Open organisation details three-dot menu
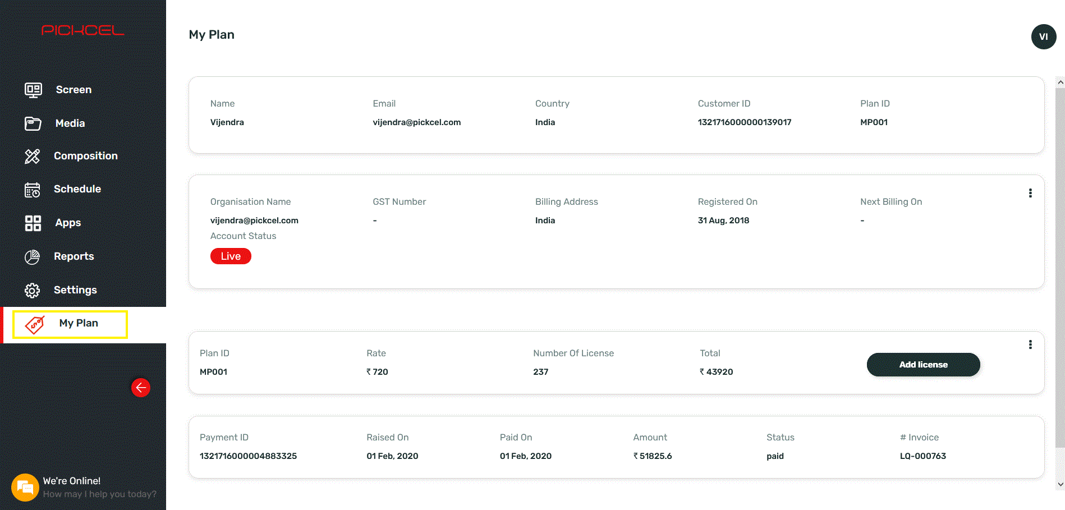The height and width of the screenshot is (510, 1065). (x=1030, y=193)
